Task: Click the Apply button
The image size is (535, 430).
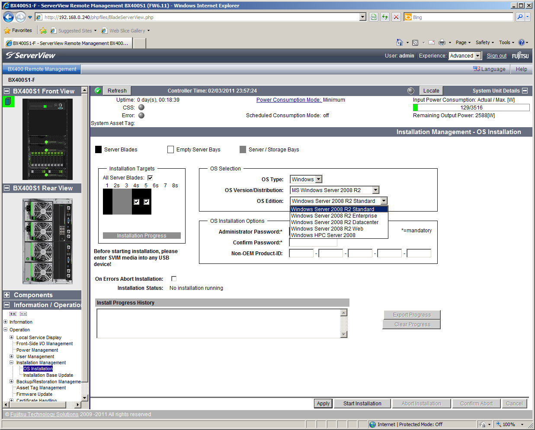Action: coord(323,404)
